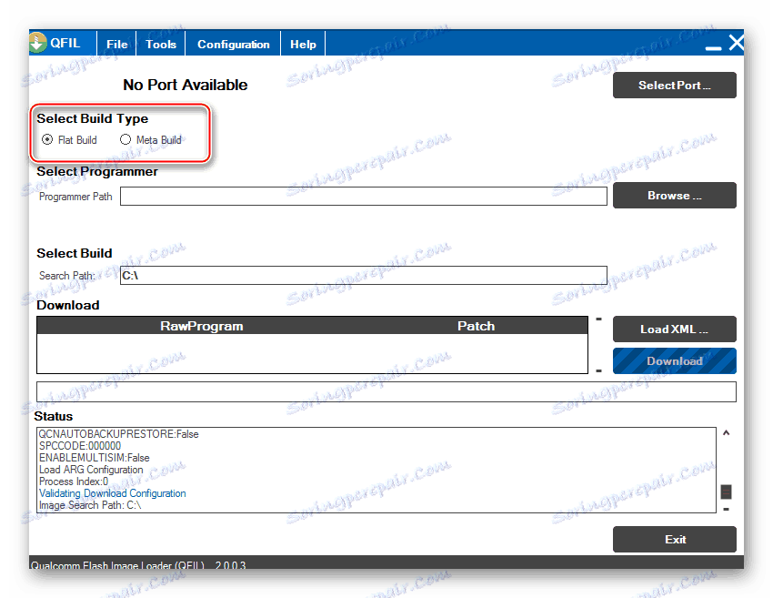The height and width of the screenshot is (598, 773).
Task: Open the Tools menu
Action: pos(161,45)
